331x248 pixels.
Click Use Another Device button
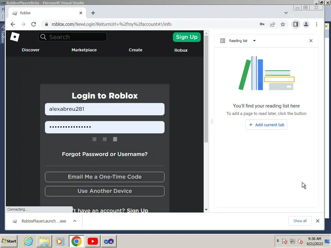(105, 191)
